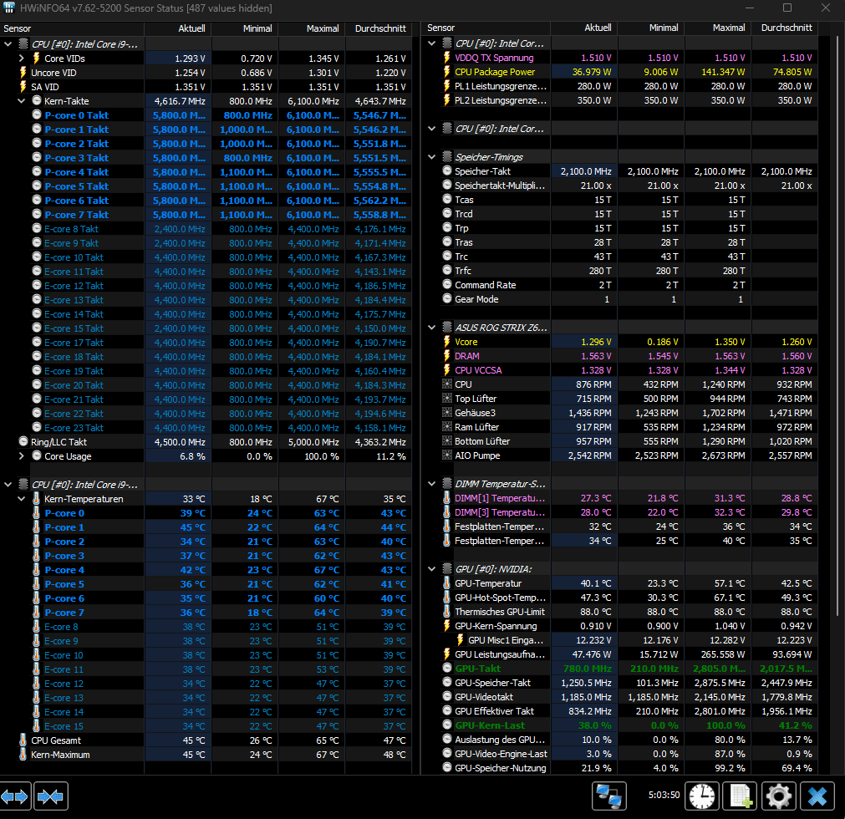Click the fan icon beside Top Lüfter

coord(447,398)
